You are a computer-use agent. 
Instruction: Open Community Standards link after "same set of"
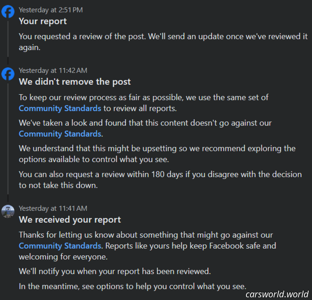(60, 108)
